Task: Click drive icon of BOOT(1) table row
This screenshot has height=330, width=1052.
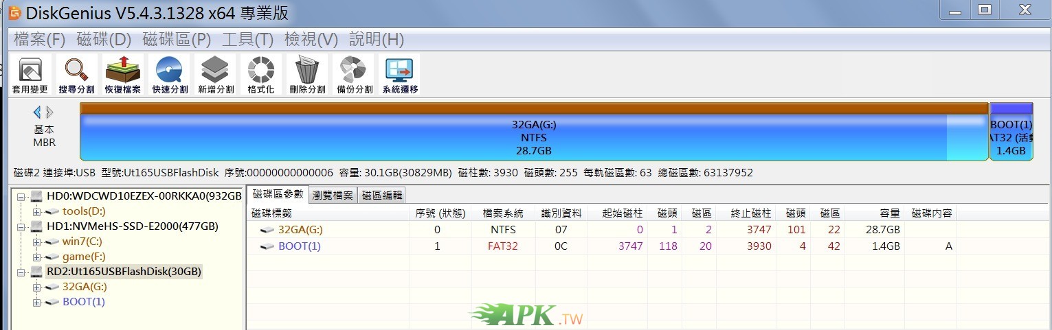Action: (267, 246)
